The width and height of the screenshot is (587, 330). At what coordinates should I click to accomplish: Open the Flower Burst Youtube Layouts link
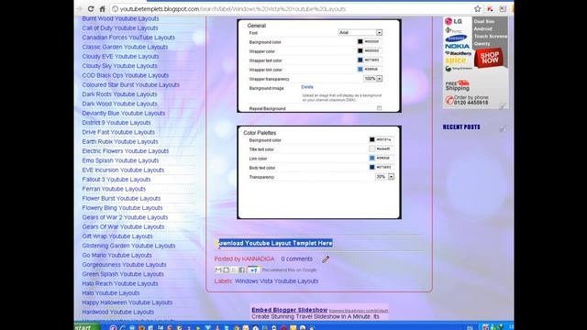[121, 198]
